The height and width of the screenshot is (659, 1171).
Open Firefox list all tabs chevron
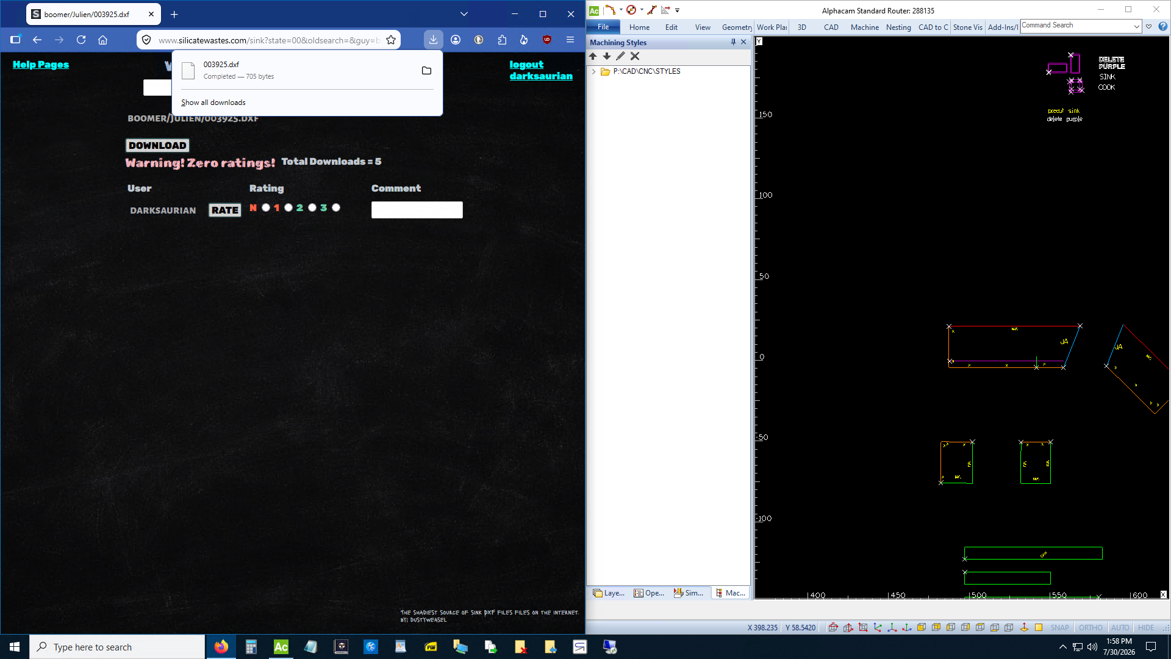464,14
